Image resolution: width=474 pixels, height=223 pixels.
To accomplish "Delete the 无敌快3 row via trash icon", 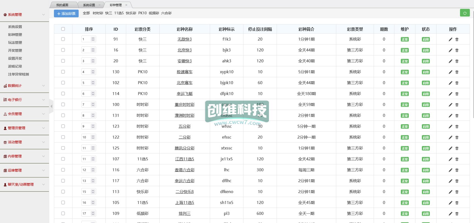I will pyautogui.click(x=457, y=39).
